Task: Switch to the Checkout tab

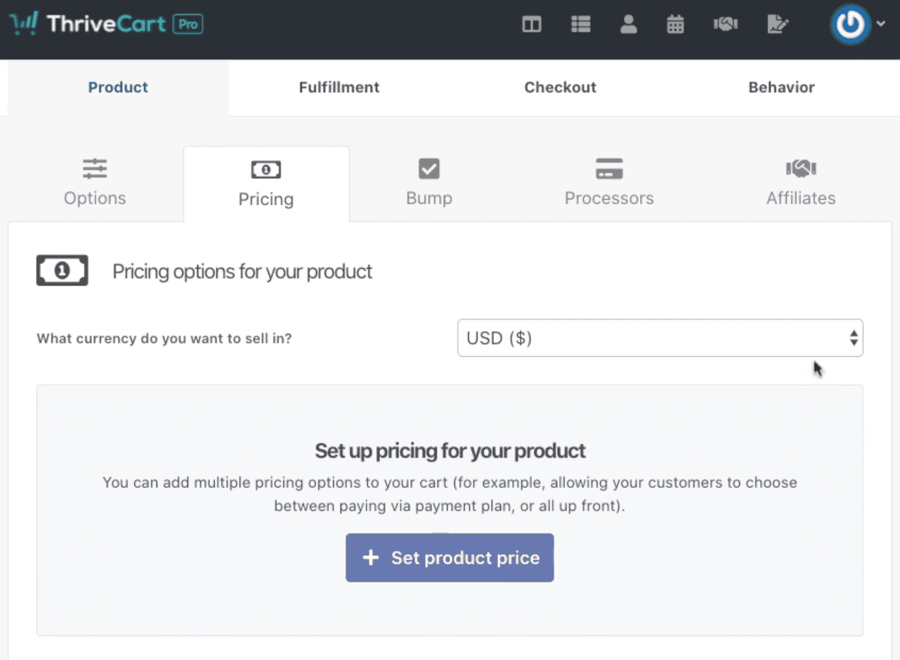Action: [x=560, y=87]
